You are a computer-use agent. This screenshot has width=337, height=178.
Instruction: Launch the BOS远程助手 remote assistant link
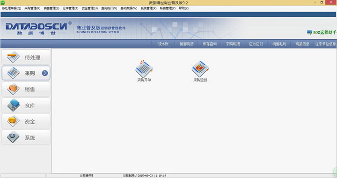[324, 33]
